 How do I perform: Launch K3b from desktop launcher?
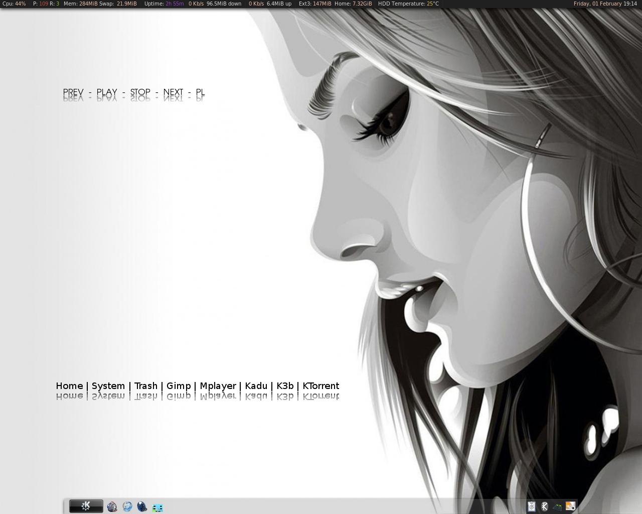285,386
